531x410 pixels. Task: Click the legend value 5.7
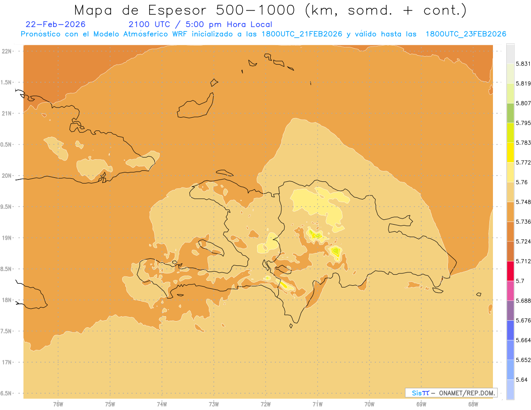pyautogui.click(x=520, y=281)
